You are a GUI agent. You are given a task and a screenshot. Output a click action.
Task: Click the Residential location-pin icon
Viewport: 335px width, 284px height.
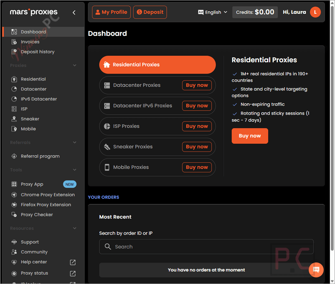[x=14, y=79]
